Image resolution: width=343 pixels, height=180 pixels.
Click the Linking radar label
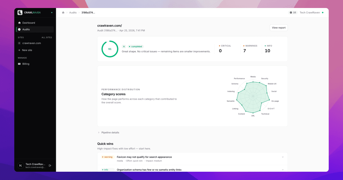(235, 109)
